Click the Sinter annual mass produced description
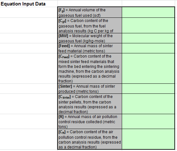177x151 pixels. tap(90, 89)
